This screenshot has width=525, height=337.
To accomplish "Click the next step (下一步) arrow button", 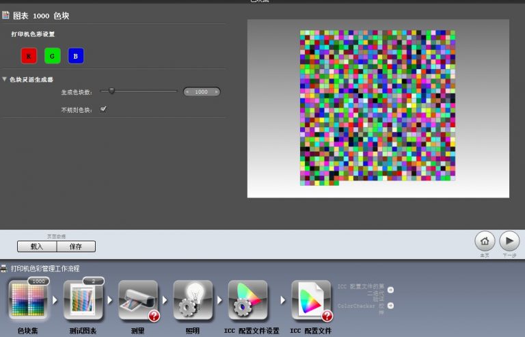I will tap(509, 241).
